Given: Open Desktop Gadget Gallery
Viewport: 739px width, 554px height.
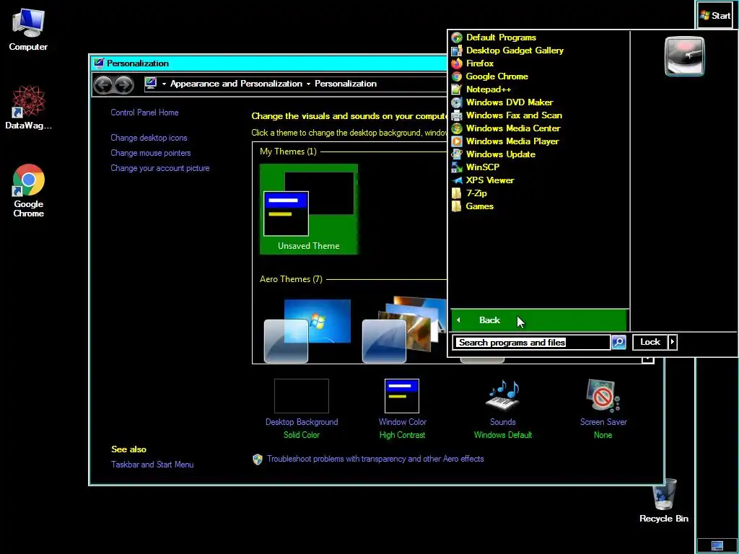Looking at the screenshot, I should (507, 50).
